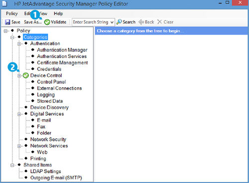The image size is (249, 183).
Task: Click the green Validate checkmark icon
Action: tap(47, 22)
